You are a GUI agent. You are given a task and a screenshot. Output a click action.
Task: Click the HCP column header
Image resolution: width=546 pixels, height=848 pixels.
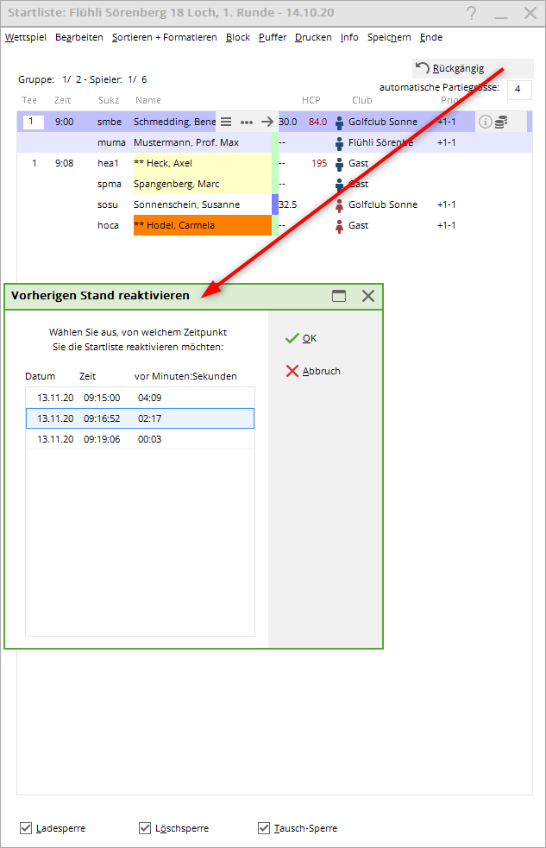pos(311,100)
